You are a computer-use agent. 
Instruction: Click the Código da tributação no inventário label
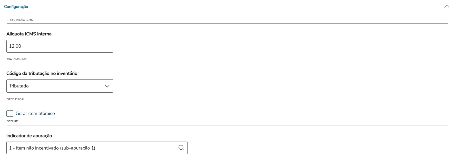(x=42, y=73)
